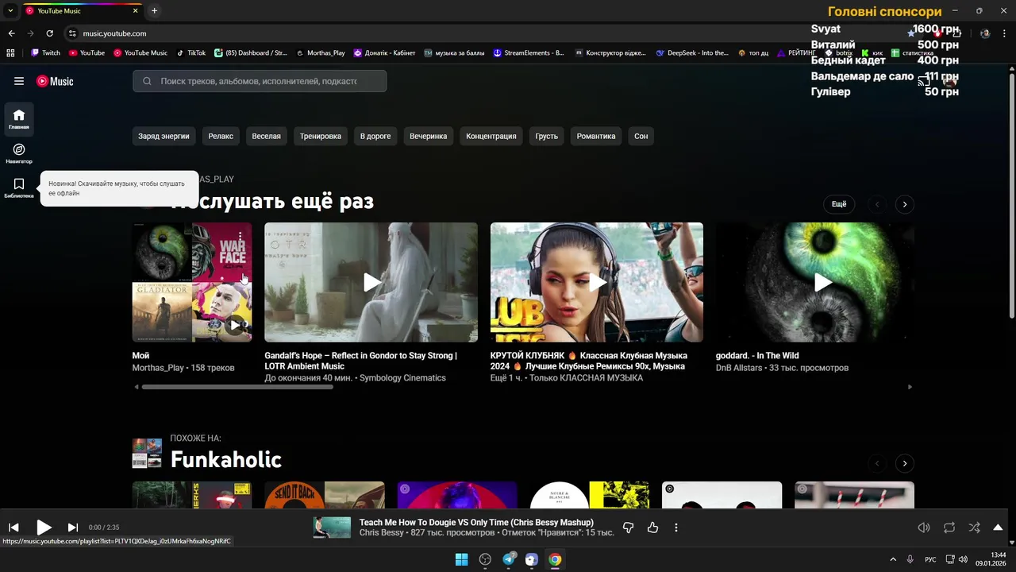The image size is (1016, 572).
Task: Open the Funkaholic heading
Action: tap(226, 459)
